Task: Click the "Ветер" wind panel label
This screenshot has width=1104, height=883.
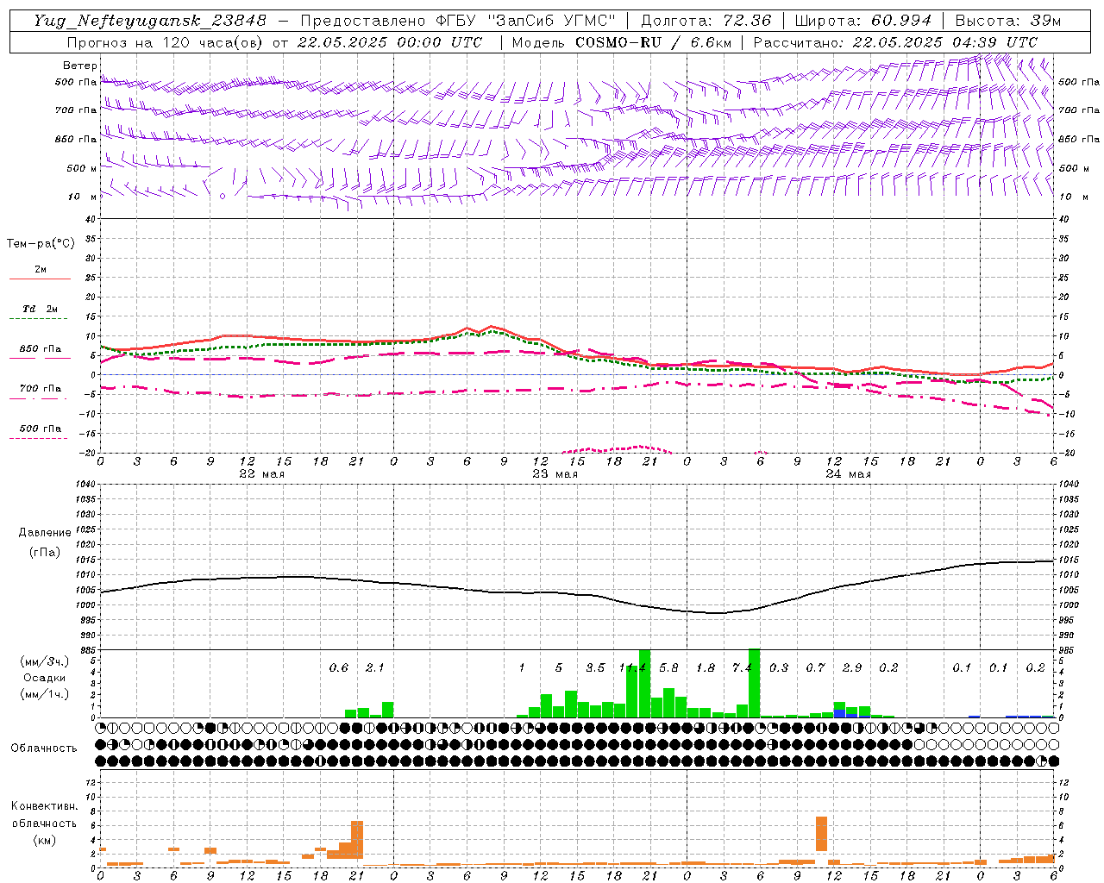Action: click(x=79, y=66)
